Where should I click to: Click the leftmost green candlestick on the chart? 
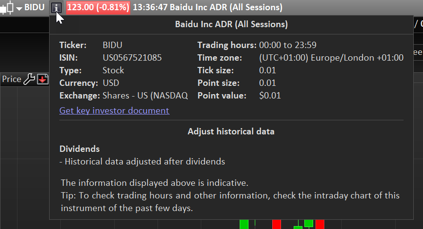coord(244,224)
